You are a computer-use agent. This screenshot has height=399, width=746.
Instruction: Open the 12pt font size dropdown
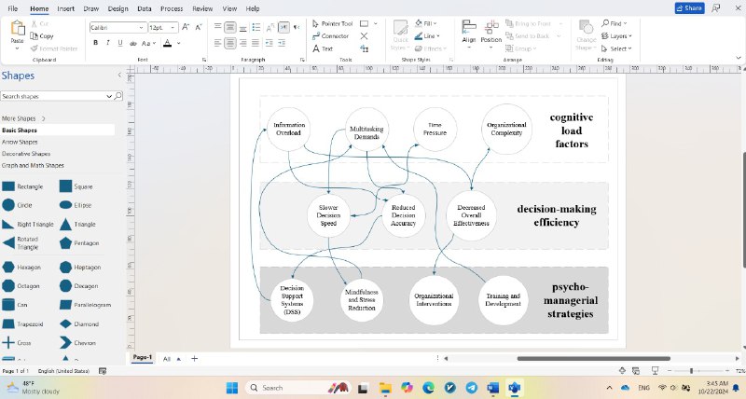173,28
